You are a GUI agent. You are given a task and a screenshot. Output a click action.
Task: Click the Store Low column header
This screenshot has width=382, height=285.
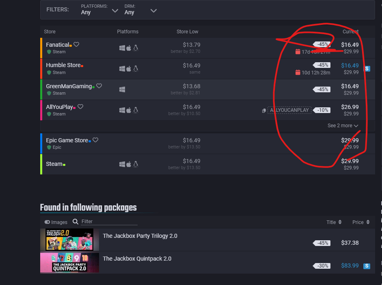point(187,31)
